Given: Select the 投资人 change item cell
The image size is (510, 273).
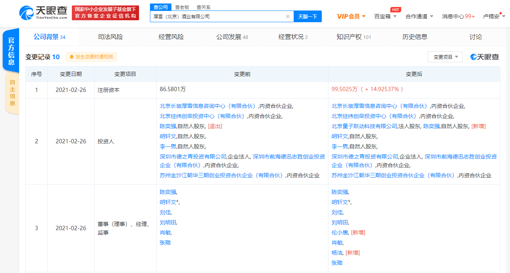Looking at the screenshot, I should click(x=125, y=141).
